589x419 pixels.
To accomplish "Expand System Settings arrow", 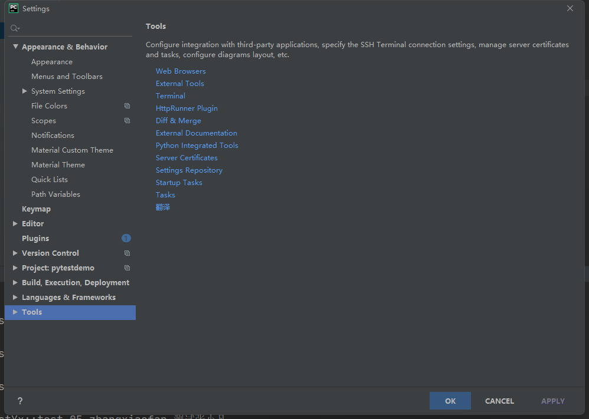I will click(24, 91).
